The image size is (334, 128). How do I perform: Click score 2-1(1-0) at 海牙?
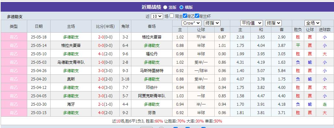click(x=105, y=104)
